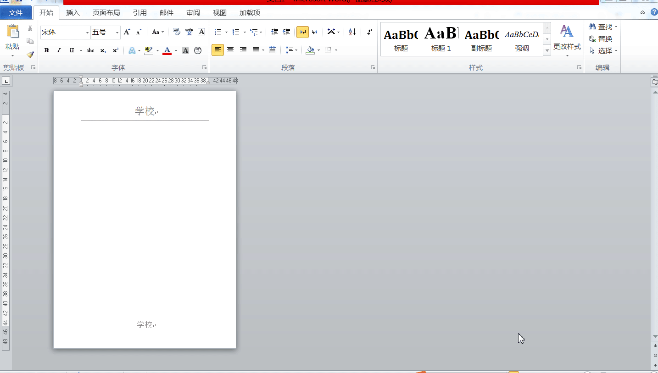Click the header text 学校 on page
Screen dimensions: 658x373
coord(145,111)
